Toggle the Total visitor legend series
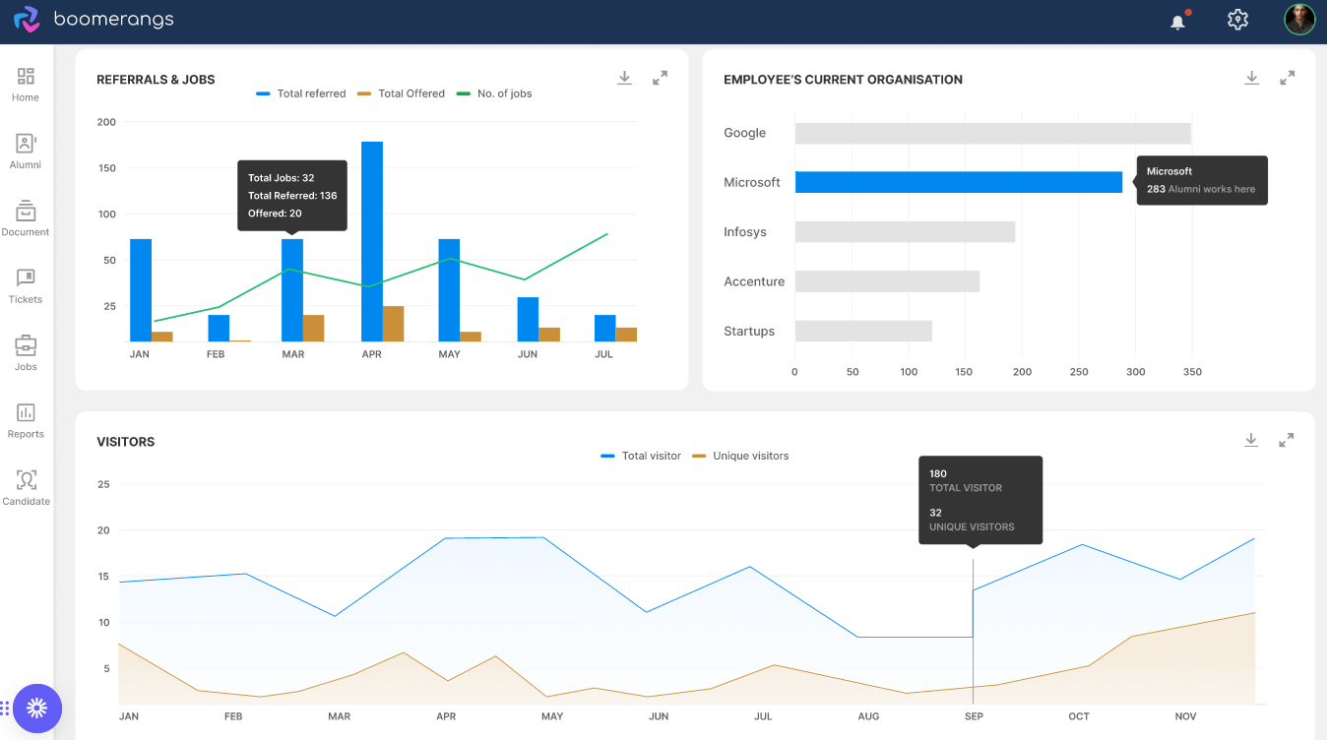 tap(640, 456)
